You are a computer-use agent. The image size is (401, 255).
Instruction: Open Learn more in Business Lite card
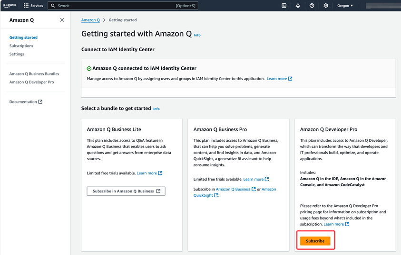click(149, 173)
